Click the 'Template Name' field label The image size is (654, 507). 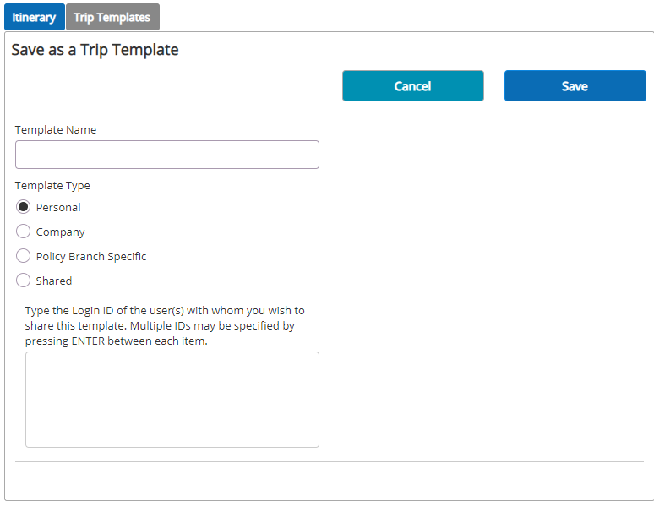[x=56, y=129]
